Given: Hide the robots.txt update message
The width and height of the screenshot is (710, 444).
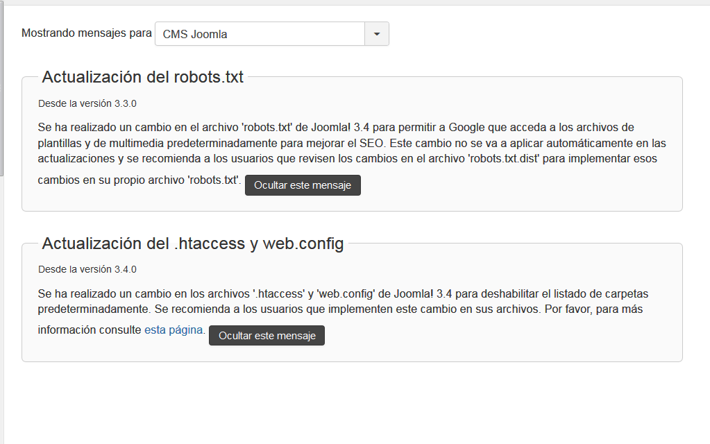Looking at the screenshot, I should coord(303,185).
